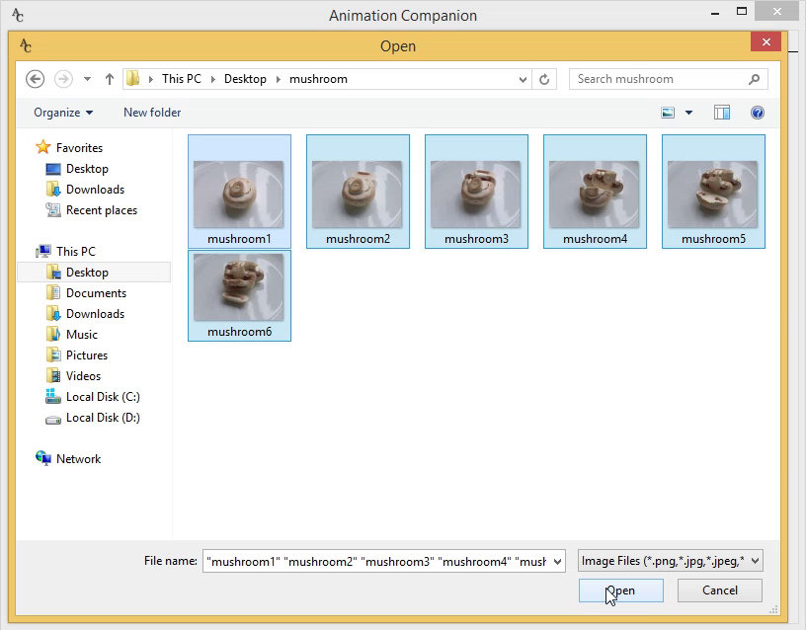The width and height of the screenshot is (806, 630).
Task: Expand chevron after Desktop breadcrumb
Action: [279, 79]
